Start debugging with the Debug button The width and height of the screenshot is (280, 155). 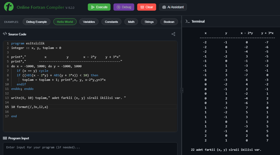(124, 7)
